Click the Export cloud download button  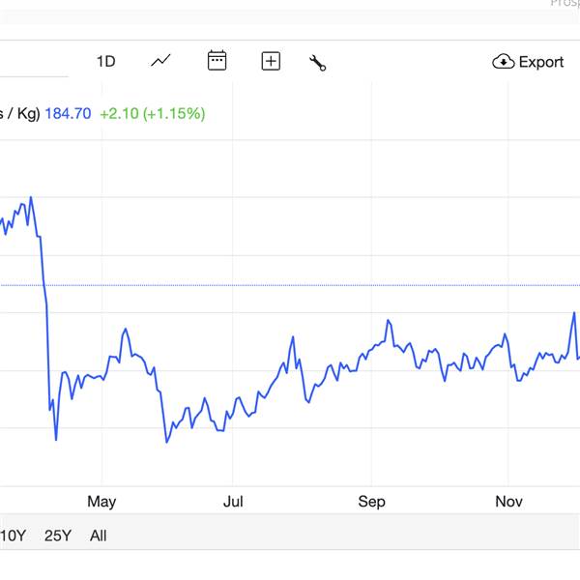(528, 62)
